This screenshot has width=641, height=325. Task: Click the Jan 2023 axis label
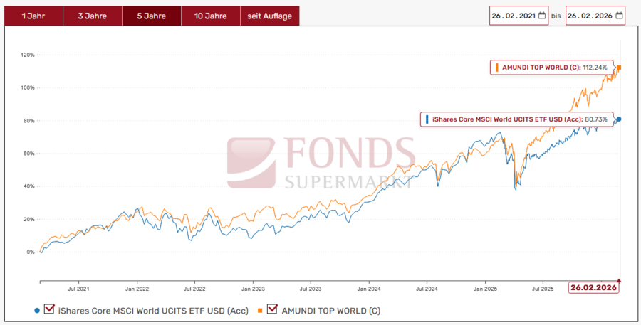pos(253,289)
